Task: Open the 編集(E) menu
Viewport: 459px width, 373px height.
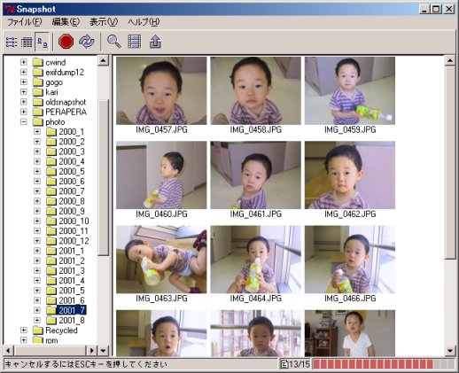Action: [66, 22]
